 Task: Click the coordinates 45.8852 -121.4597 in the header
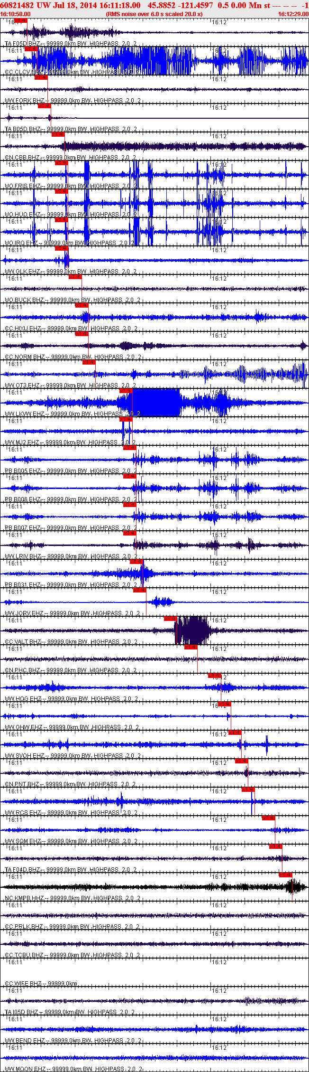click(181, 5)
